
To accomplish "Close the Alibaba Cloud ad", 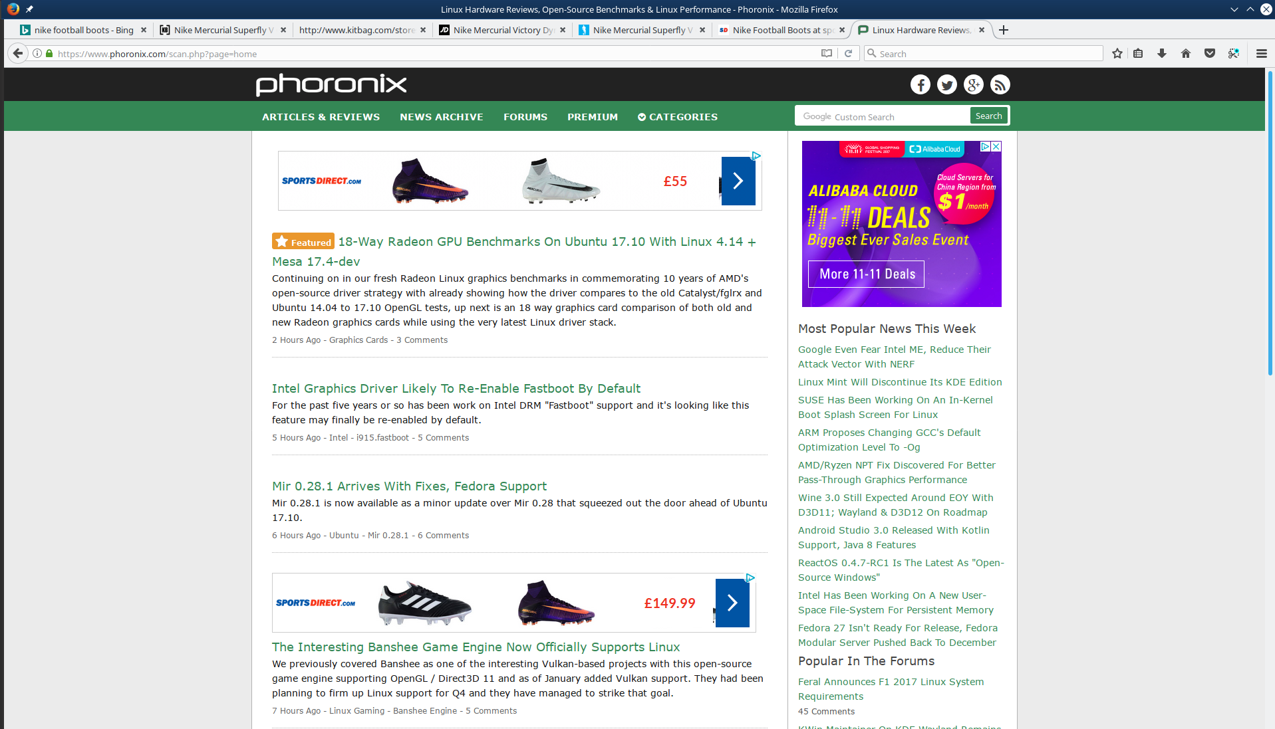I will (996, 146).
